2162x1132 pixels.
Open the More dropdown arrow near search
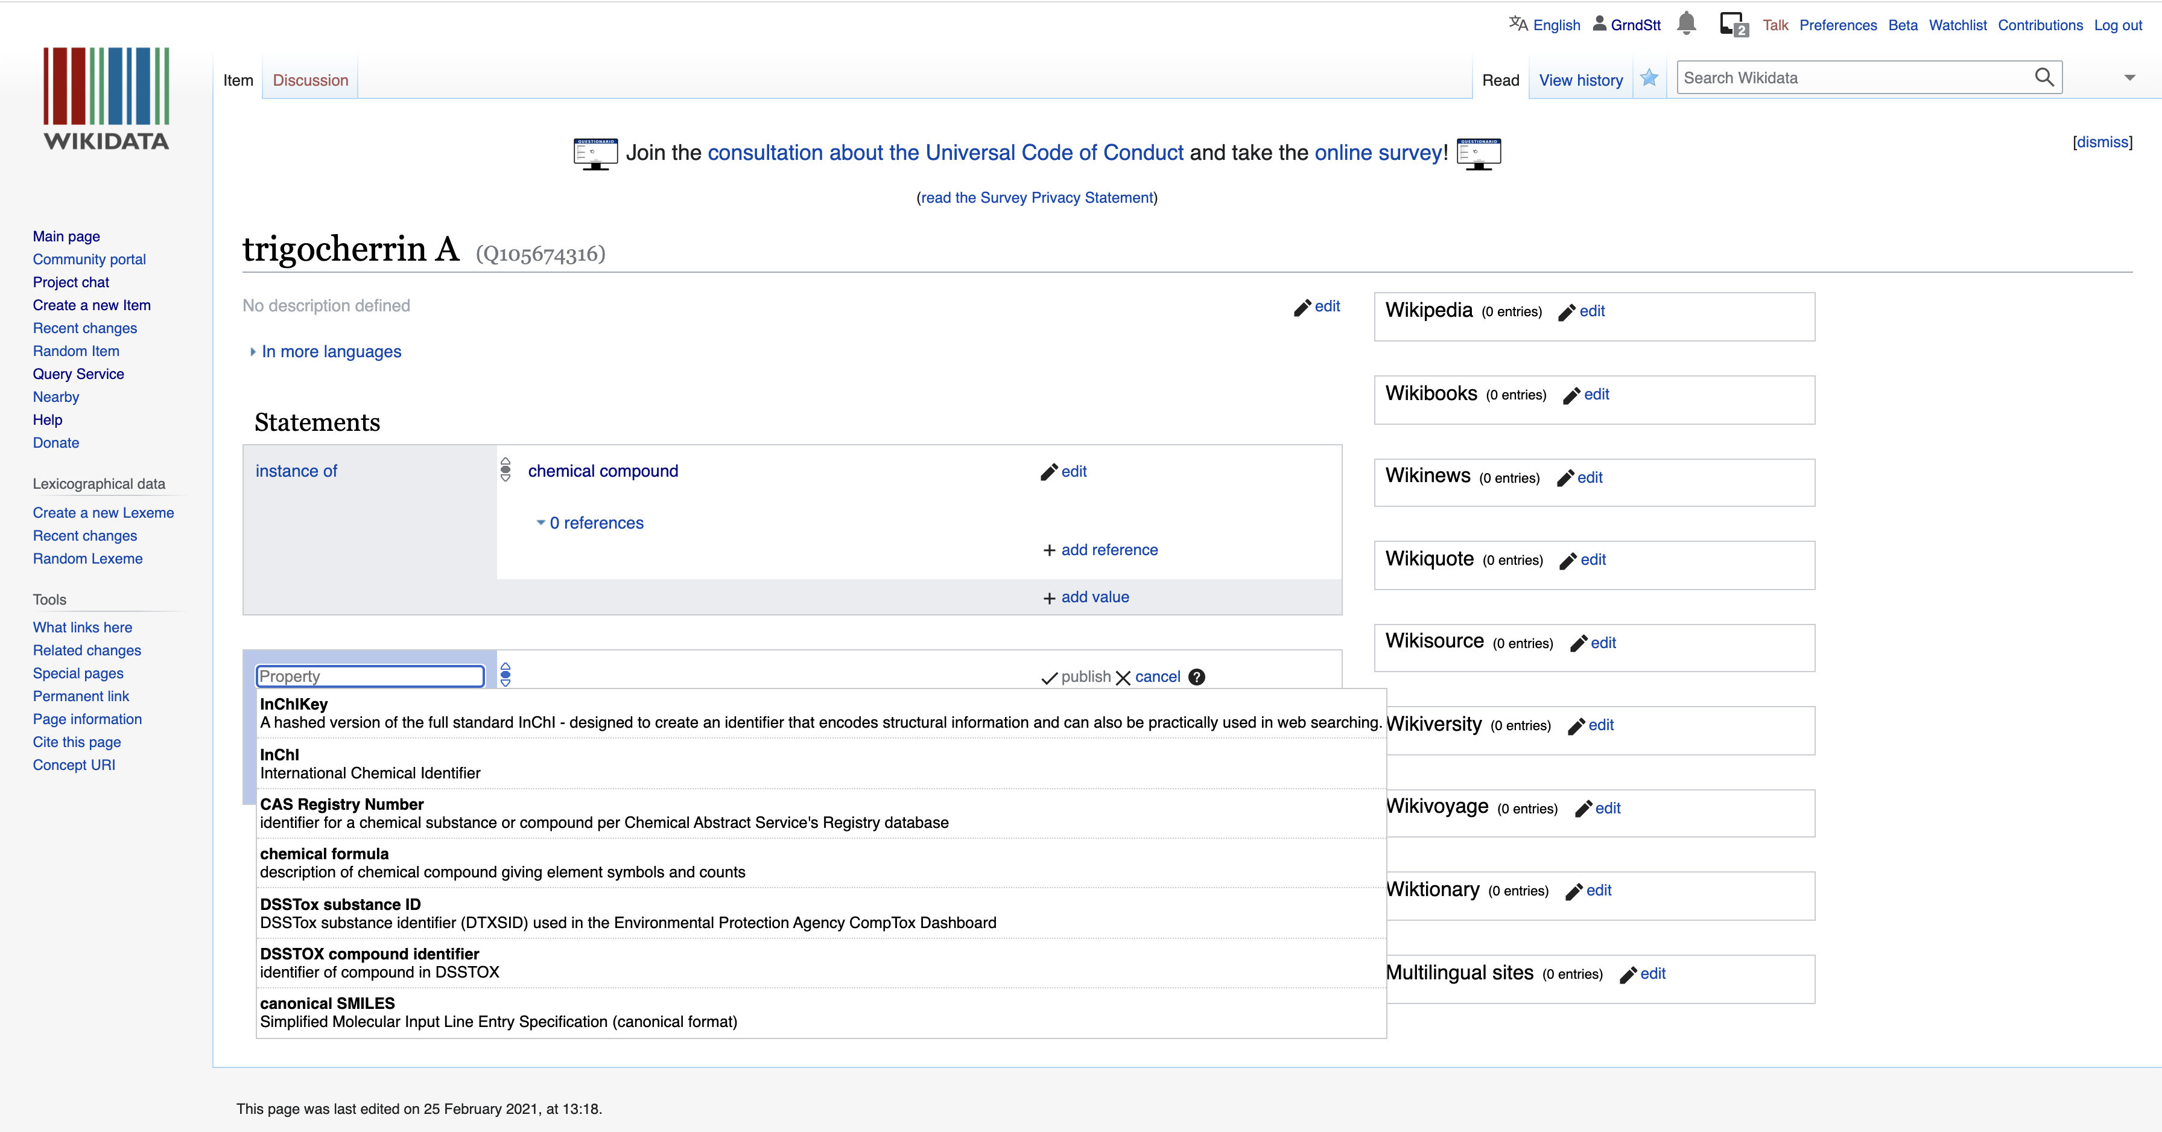click(x=2129, y=78)
